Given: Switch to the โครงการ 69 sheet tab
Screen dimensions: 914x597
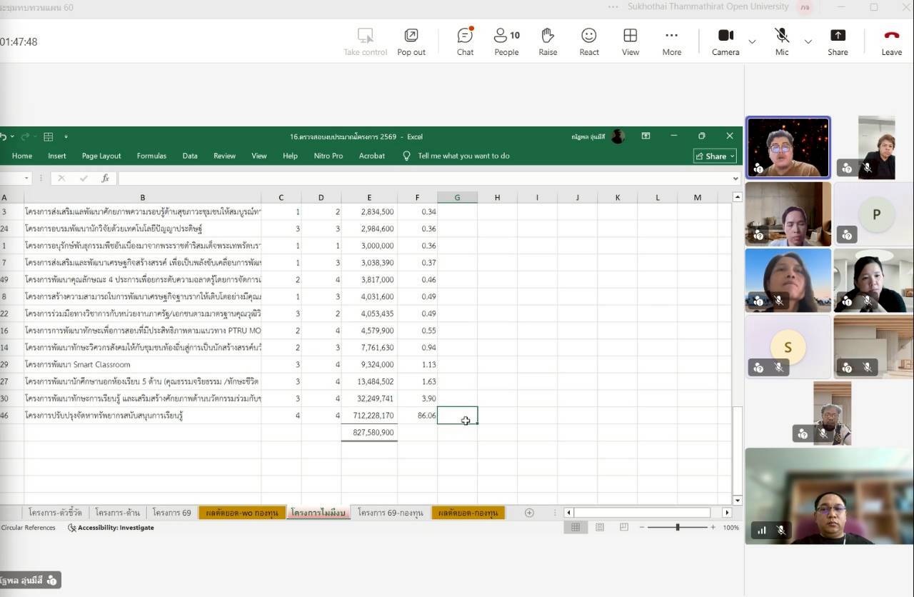Looking at the screenshot, I should (171, 513).
